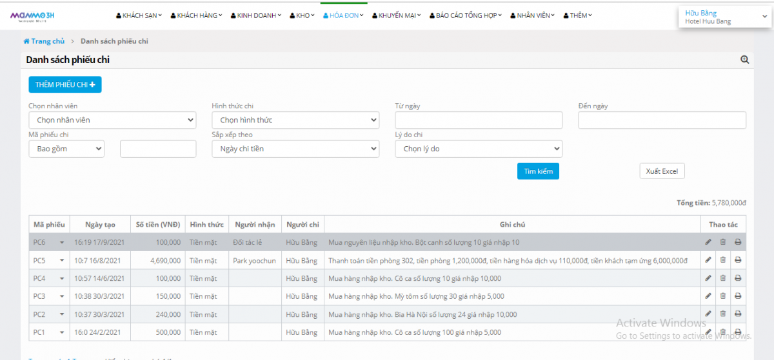Image resolution: width=774 pixels, height=360 pixels.
Task: Click the zoom magnifier icon in header
Action: 744,60
